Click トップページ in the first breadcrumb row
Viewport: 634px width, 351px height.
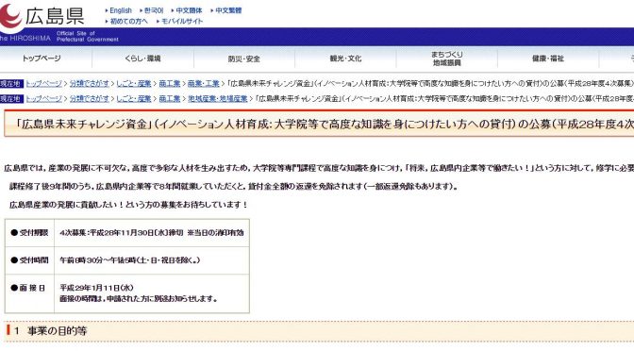(x=44, y=83)
